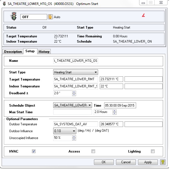Click the Auto mode label
The image size is (170, 169).
[x=57, y=17]
